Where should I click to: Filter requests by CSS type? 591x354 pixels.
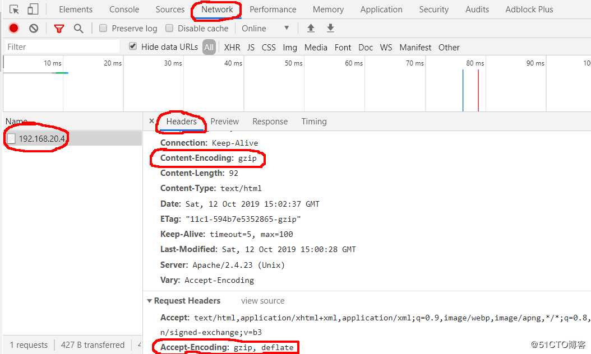point(269,47)
